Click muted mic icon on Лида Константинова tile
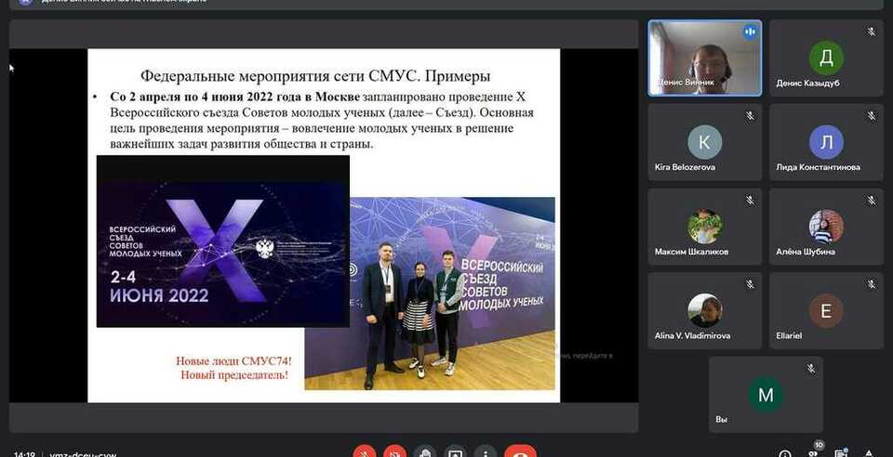The width and height of the screenshot is (893, 457). coord(872,116)
